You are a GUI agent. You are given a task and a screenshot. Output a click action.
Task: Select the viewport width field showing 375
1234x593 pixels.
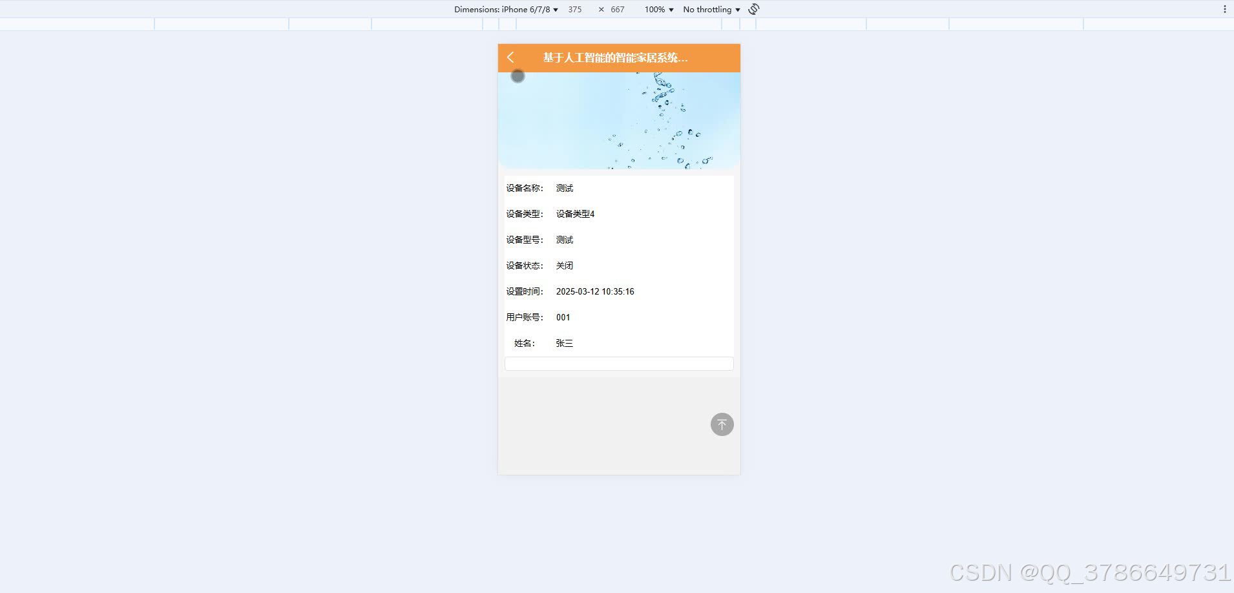coord(574,9)
